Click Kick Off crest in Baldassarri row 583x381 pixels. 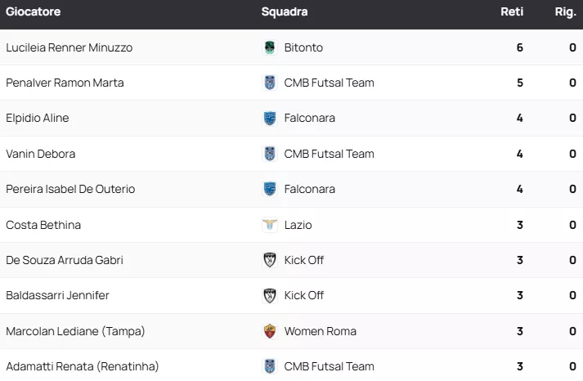pyautogui.click(x=270, y=295)
